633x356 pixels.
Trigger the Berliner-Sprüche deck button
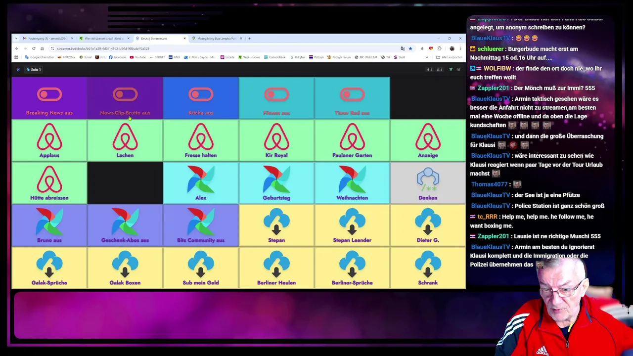click(x=352, y=268)
